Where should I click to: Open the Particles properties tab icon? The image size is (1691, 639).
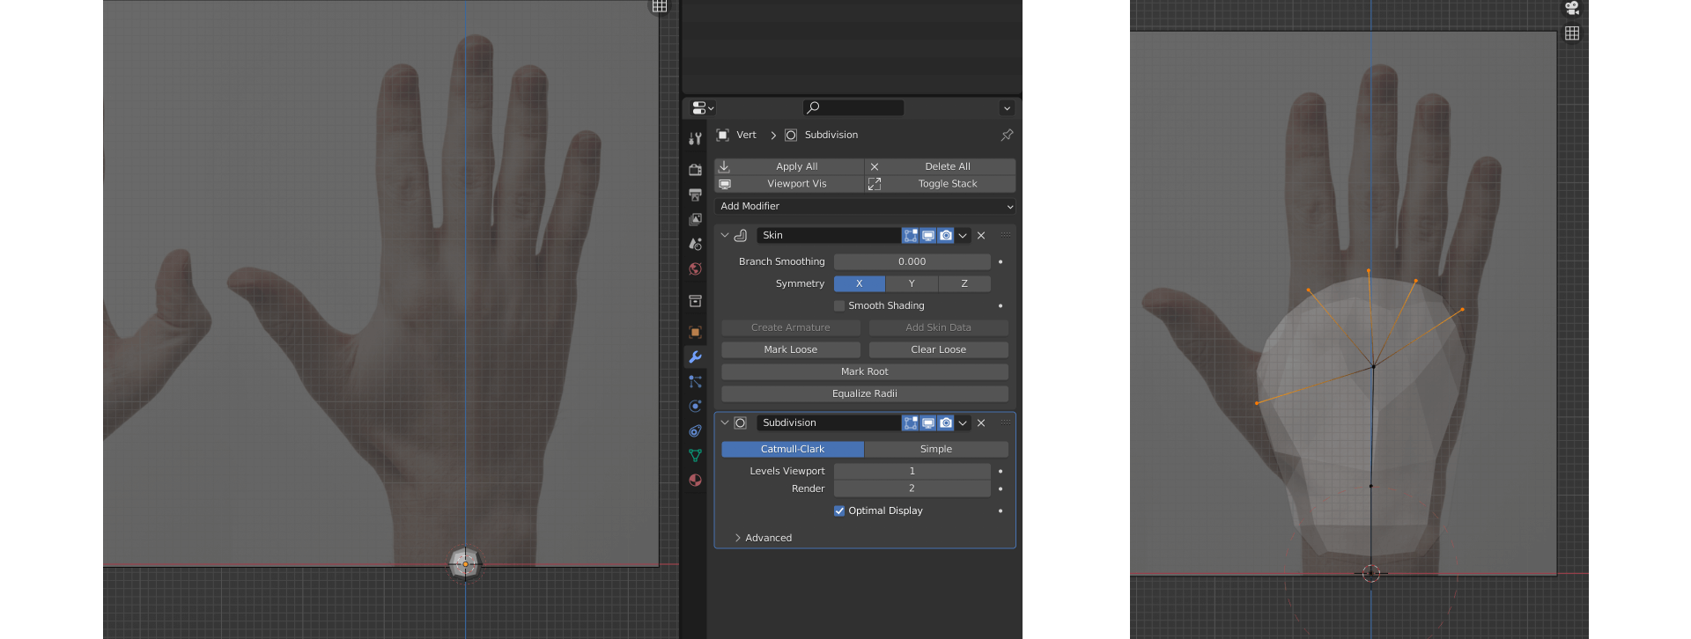(695, 381)
